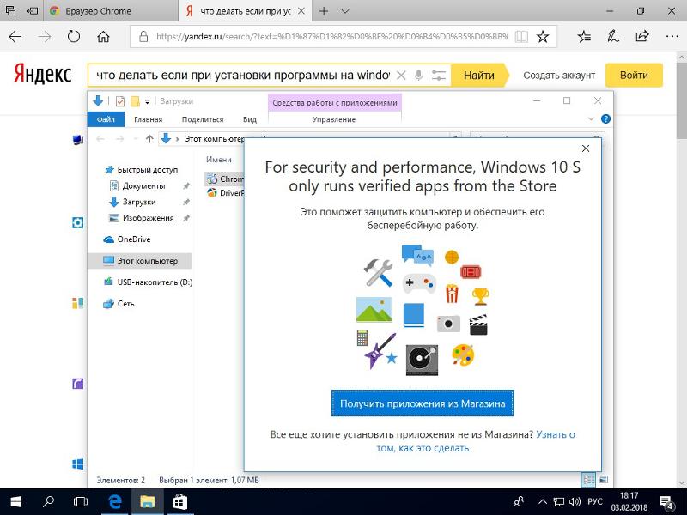
Task: Start Yandex voice search microphone
Action: click(x=419, y=76)
